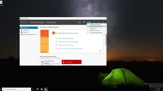
Task: Open the What's New tile
Action: [x=45, y=41]
